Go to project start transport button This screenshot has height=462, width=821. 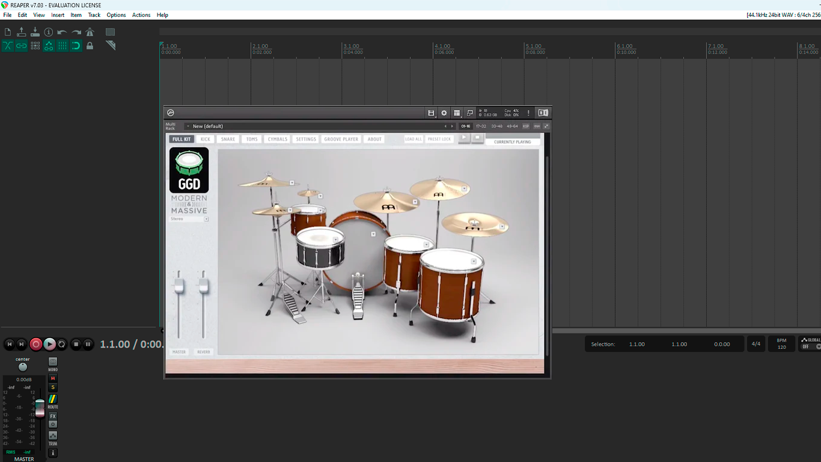pyautogui.click(x=10, y=344)
